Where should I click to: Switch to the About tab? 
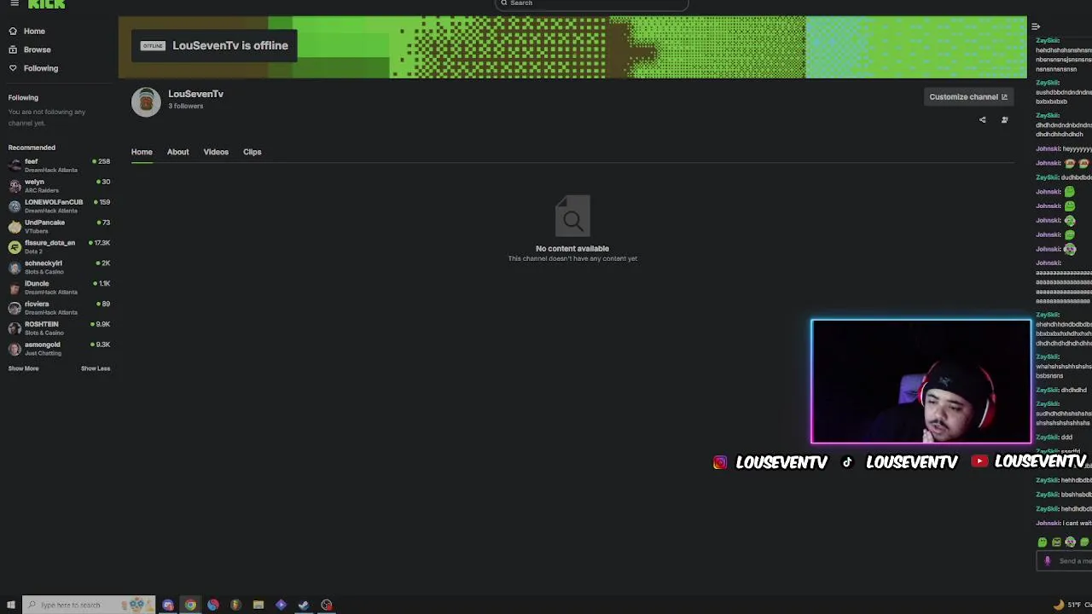click(177, 152)
